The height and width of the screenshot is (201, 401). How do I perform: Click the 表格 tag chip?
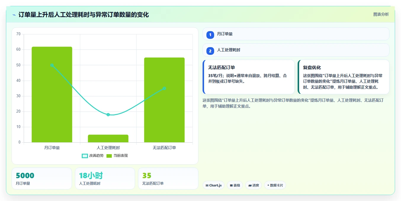(235, 185)
